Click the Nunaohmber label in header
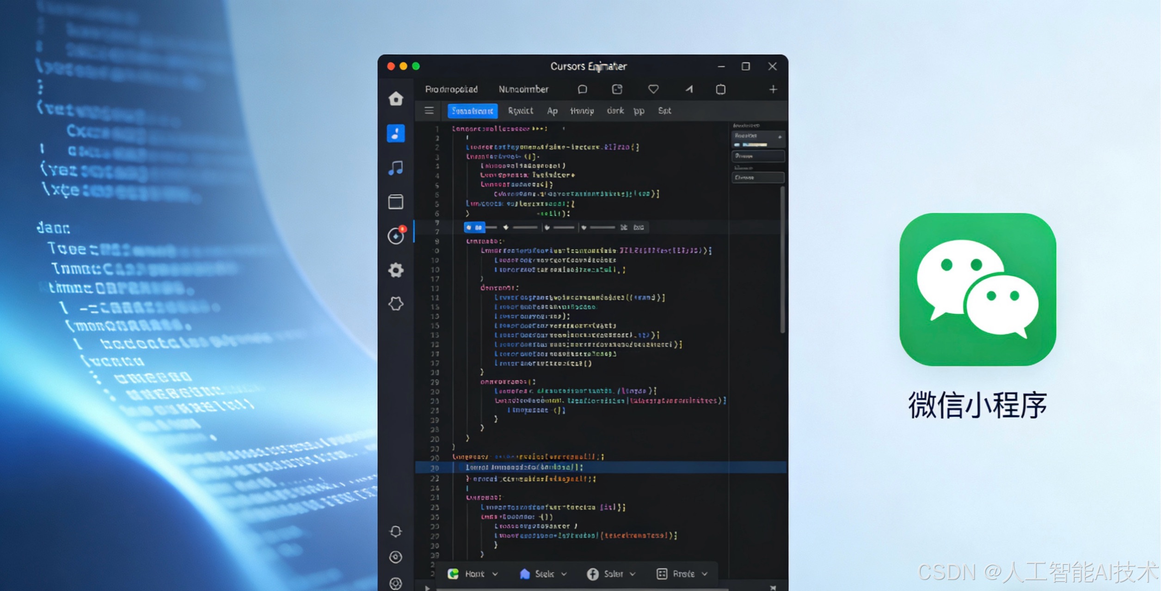1161x591 pixels. pyautogui.click(x=523, y=89)
